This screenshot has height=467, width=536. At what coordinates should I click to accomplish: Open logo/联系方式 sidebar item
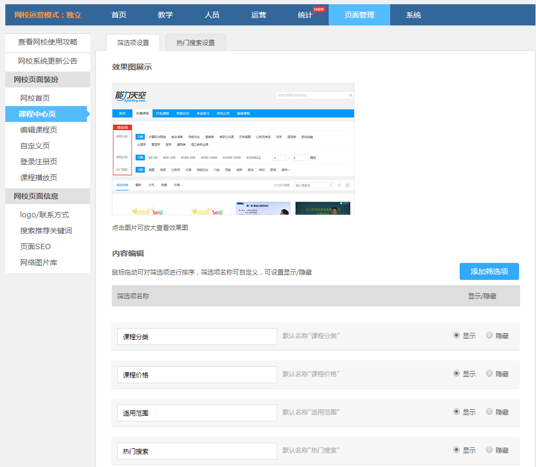45,215
